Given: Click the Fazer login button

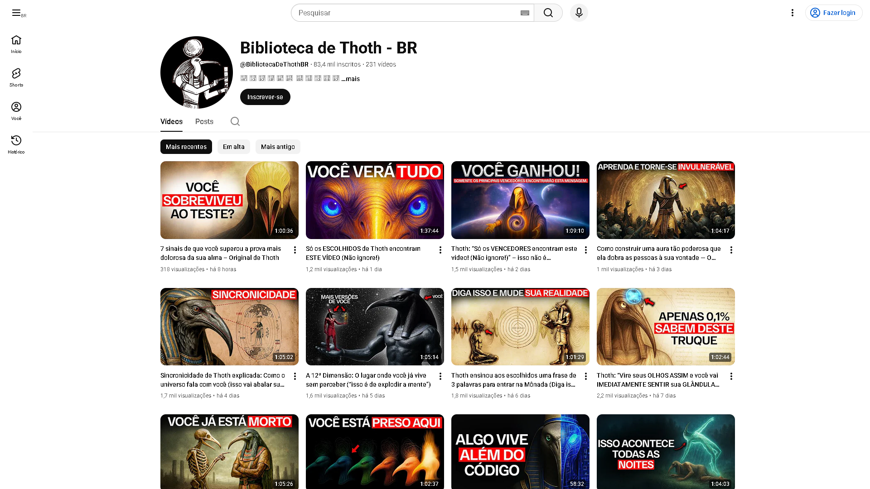Looking at the screenshot, I should pyautogui.click(x=833, y=13).
